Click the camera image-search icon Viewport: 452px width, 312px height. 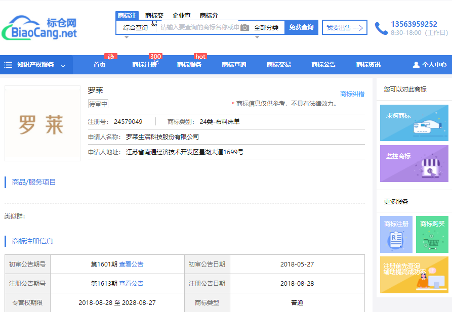click(244, 28)
